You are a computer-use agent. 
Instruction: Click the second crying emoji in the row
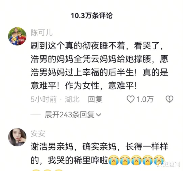125,160
